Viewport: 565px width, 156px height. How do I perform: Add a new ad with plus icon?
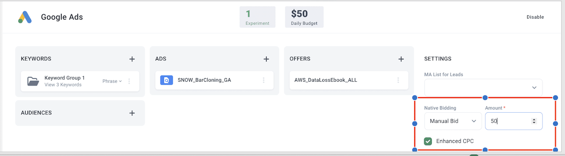(266, 59)
